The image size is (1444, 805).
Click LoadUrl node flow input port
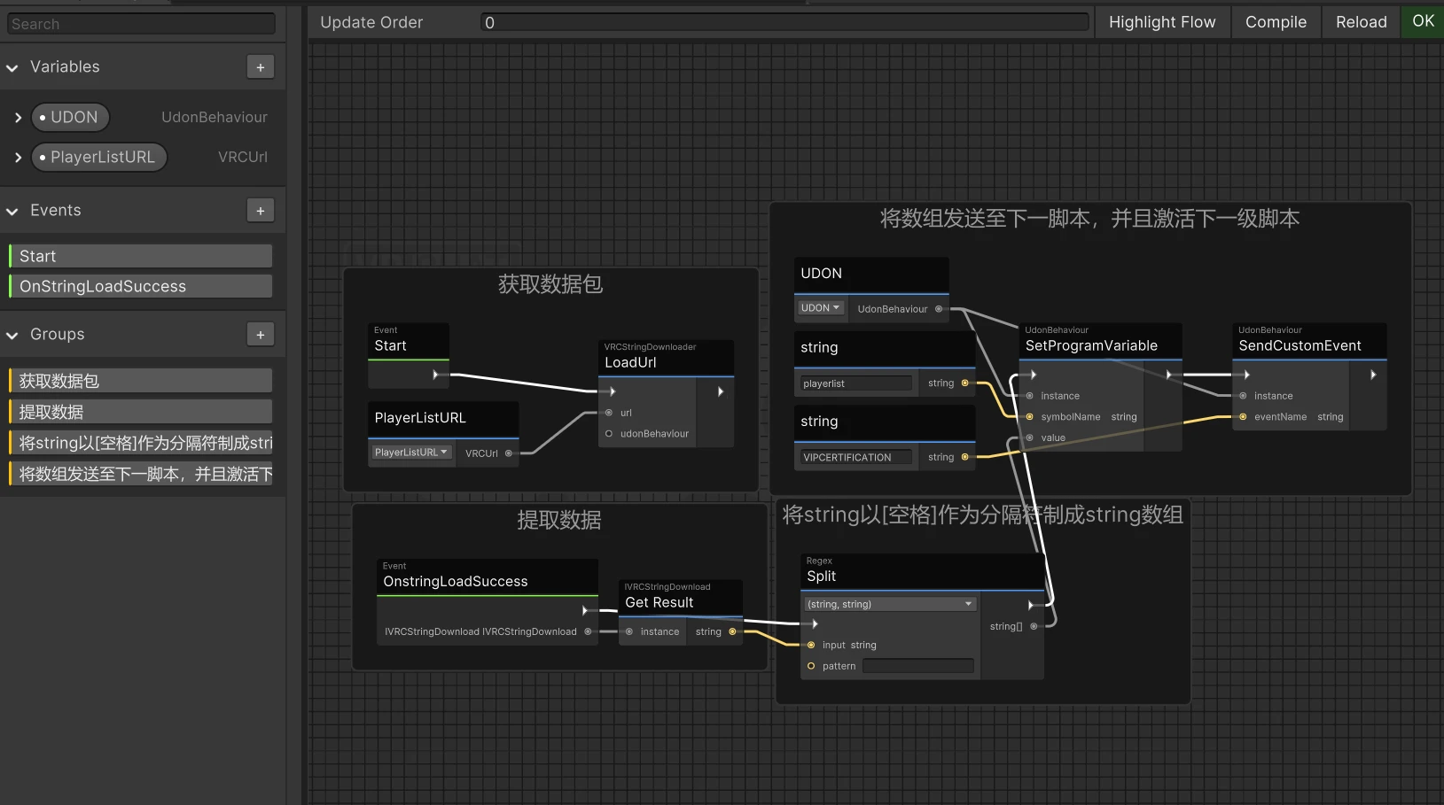coord(613,391)
